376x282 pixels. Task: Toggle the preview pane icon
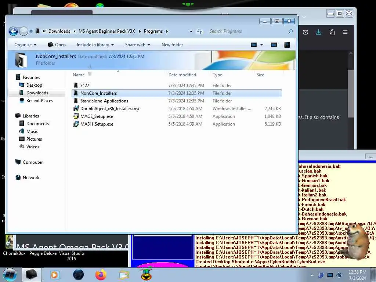click(274, 45)
